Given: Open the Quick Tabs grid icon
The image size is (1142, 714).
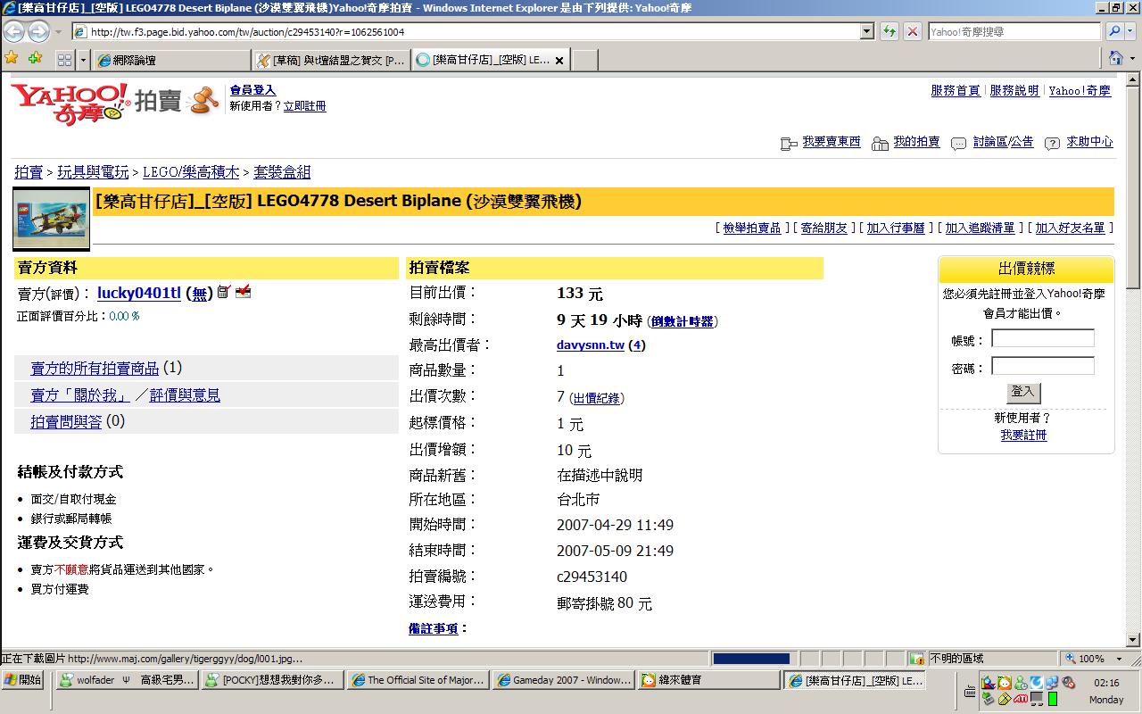Looking at the screenshot, I should click(x=64, y=60).
